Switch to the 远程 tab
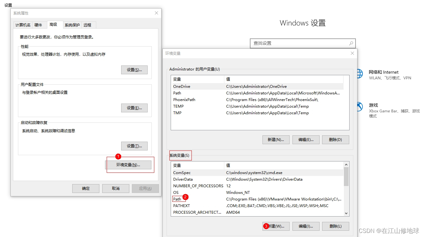The image size is (424, 237). [88, 25]
